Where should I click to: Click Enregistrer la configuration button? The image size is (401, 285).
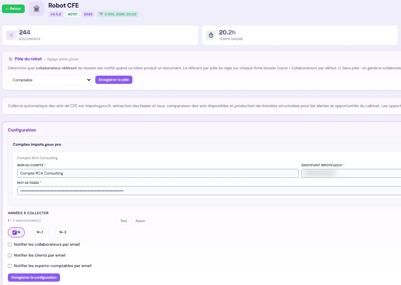point(34,278)
